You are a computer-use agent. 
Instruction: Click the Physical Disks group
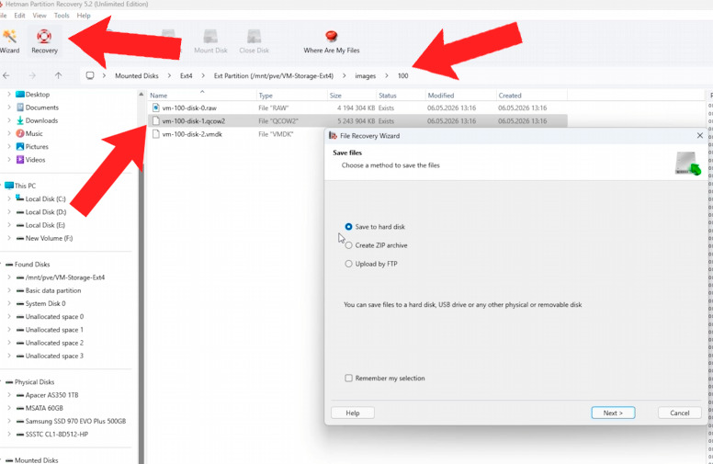35,382
